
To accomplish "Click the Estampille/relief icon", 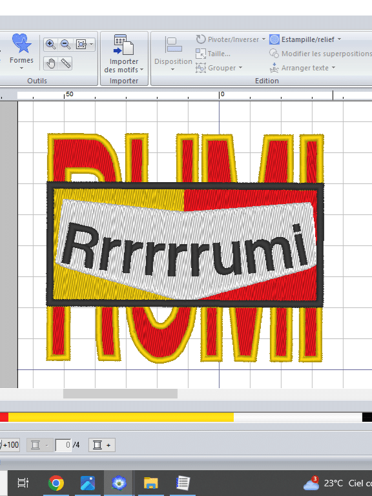I will 274,39.
